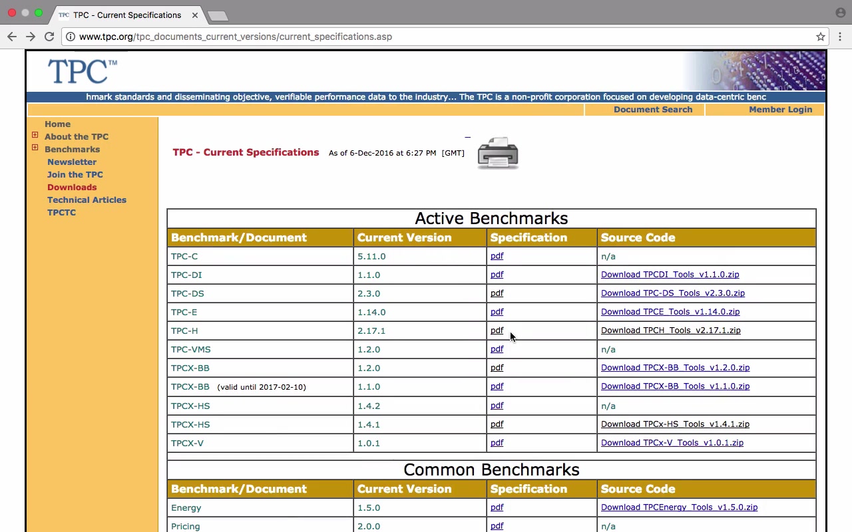Open the Energy specification pdf
Image resolution: width=852 pixels, height=532 pixels.
point(497,507)
